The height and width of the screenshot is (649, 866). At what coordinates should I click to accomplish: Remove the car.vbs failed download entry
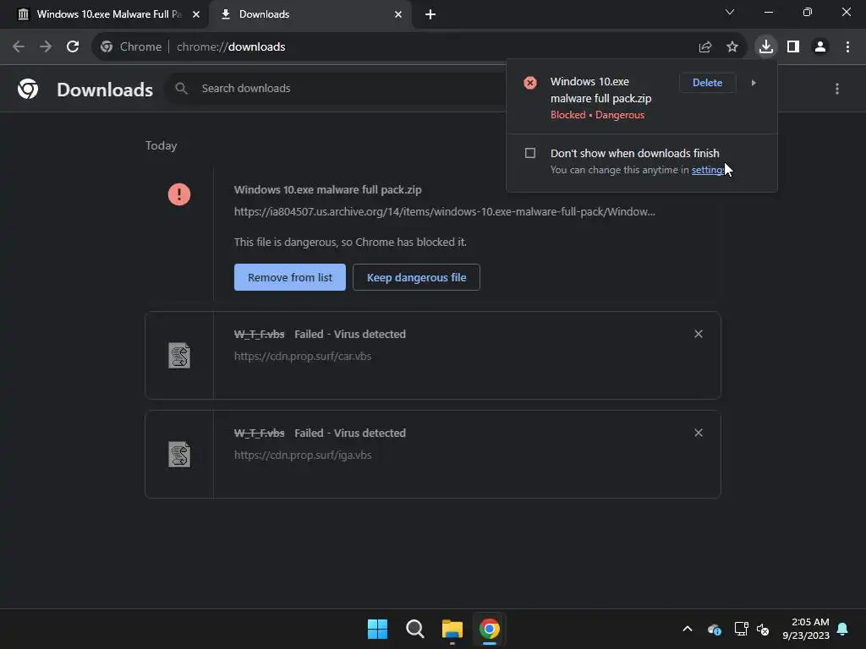[699, 334]
